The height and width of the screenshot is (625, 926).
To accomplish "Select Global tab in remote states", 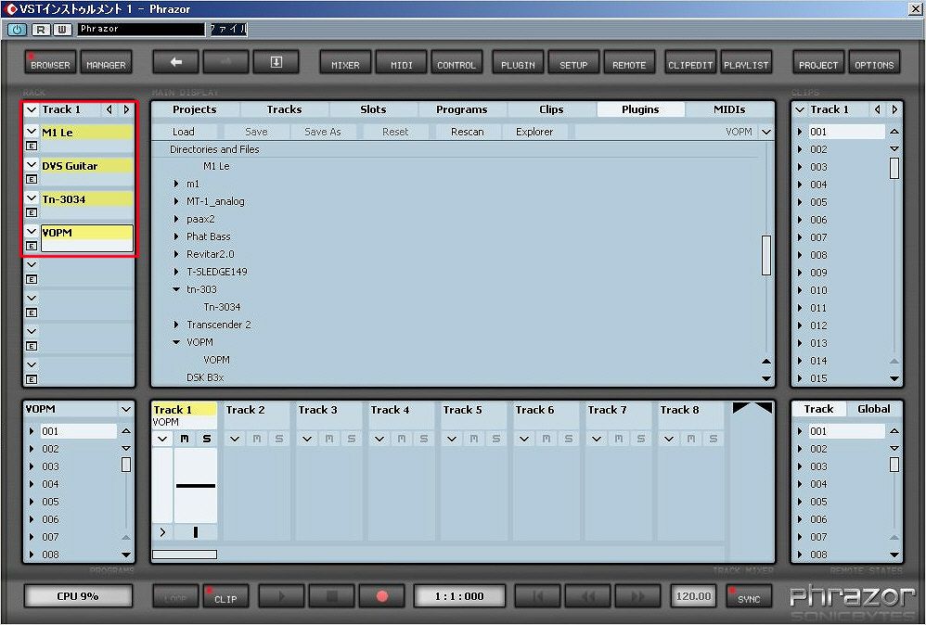I will click(x=873, y=409).
